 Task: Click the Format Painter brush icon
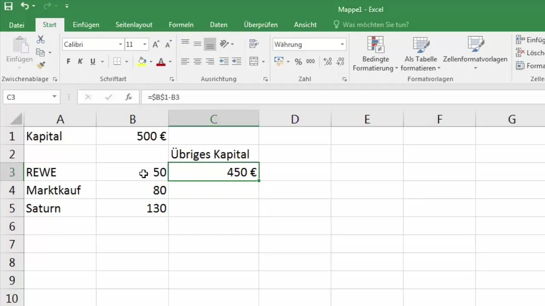pyautogui.click(x=40, y=65)
